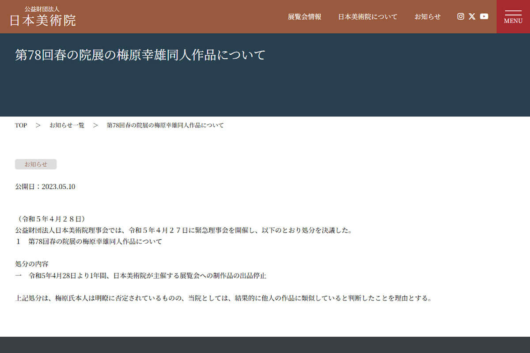Open the X (Twitter) icon link

(x=472, y=16)
